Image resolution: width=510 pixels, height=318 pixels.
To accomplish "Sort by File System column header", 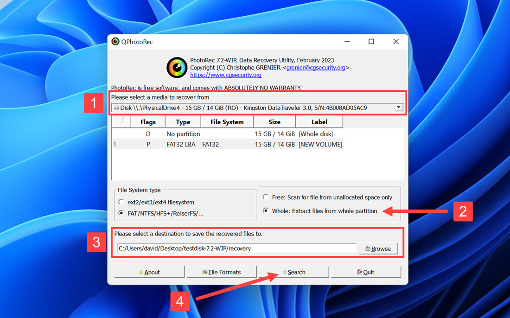I will click(227, 122).
